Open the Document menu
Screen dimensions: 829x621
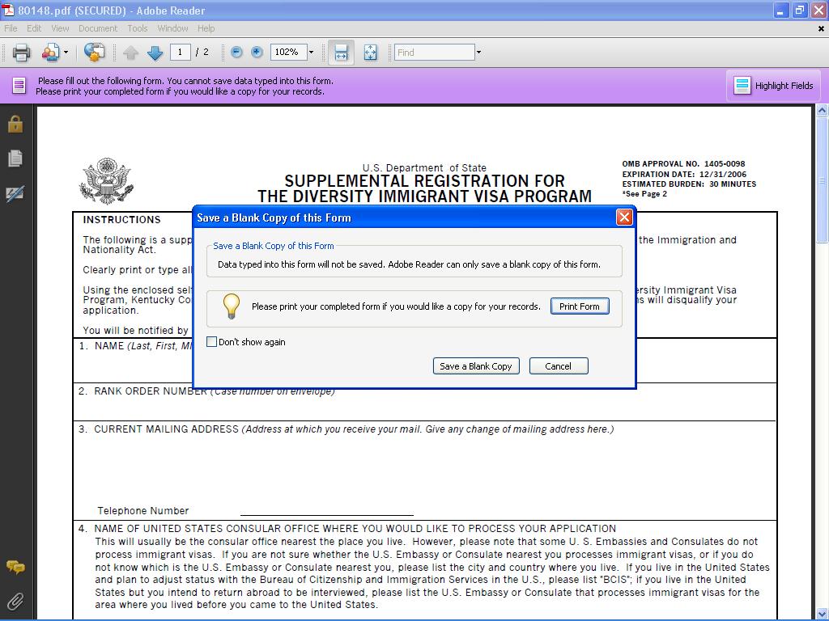pyautogui.click(x=98, y=28)
